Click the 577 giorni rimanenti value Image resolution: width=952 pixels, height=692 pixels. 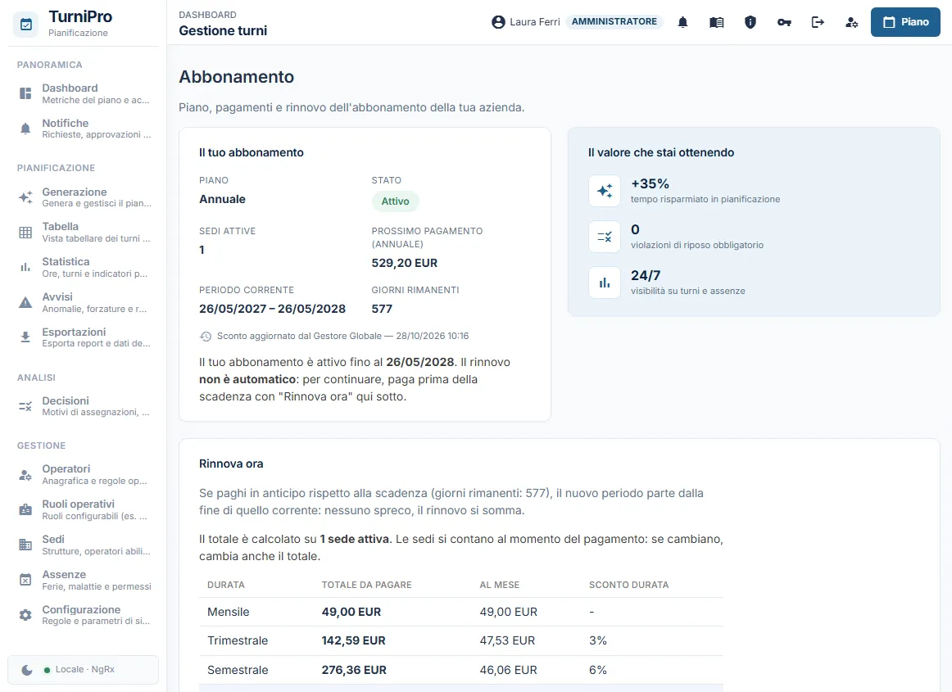382,309
